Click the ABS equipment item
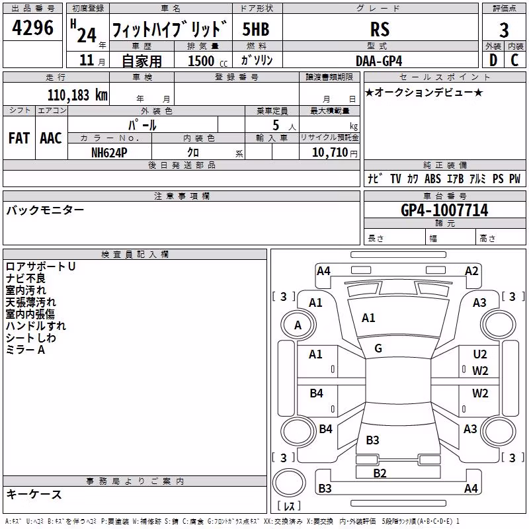The width and height of the screenshot is (529, 529). click(x=433, y=179)
